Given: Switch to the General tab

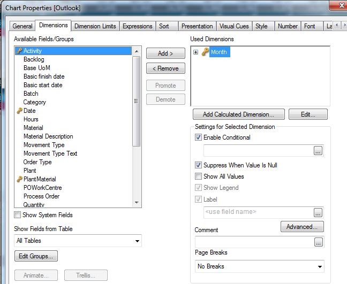Looking at the screenshot, I should 22,26.
